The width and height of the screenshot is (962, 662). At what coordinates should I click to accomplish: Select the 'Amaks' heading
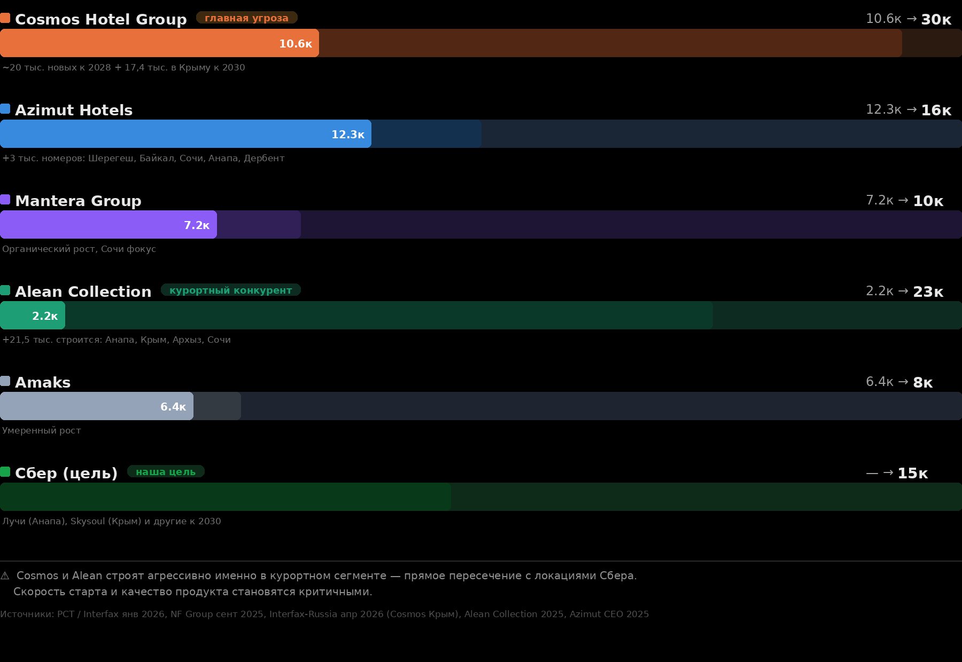click(x=43, y=382)
